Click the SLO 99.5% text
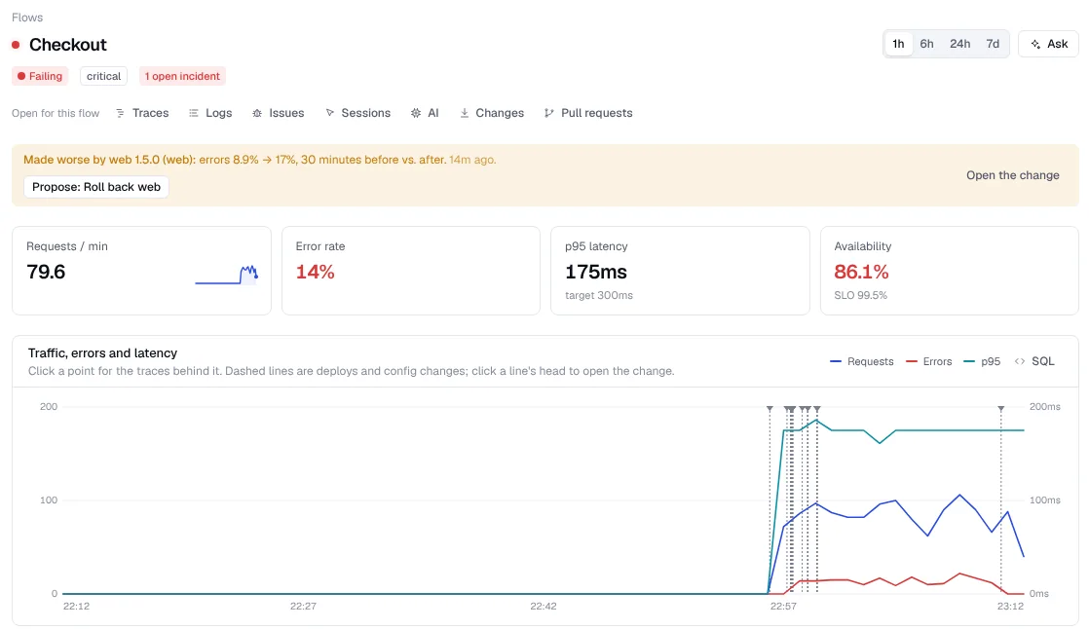 [860, 295]
